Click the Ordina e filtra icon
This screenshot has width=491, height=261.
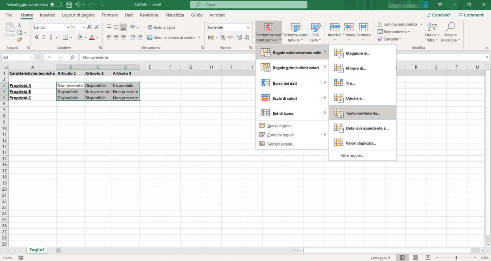click(x=432, y=27)
